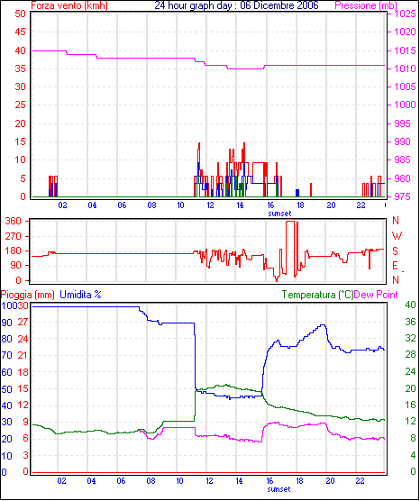Click the 'Pioggia (mm)' legend label
The height and width of the screenshot is (501, 420).
tap(28, 295)
